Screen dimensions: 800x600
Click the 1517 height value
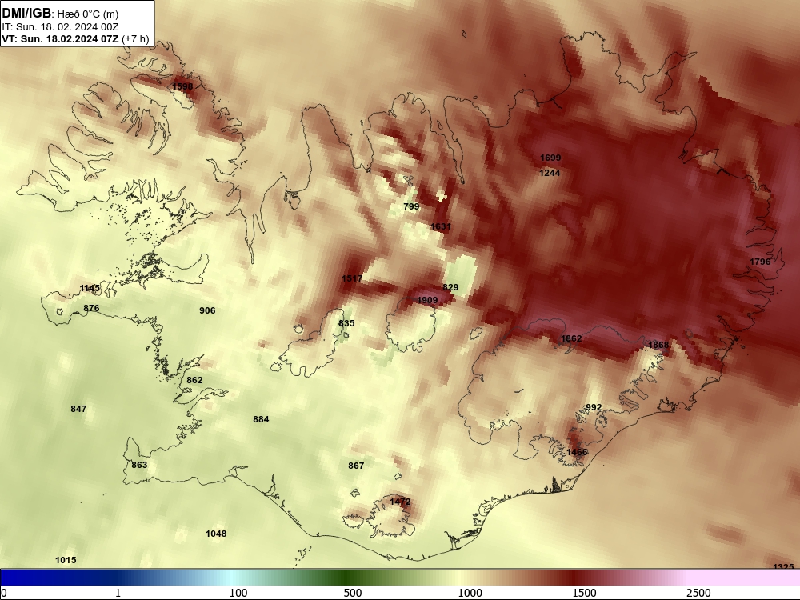click(352, 278)
